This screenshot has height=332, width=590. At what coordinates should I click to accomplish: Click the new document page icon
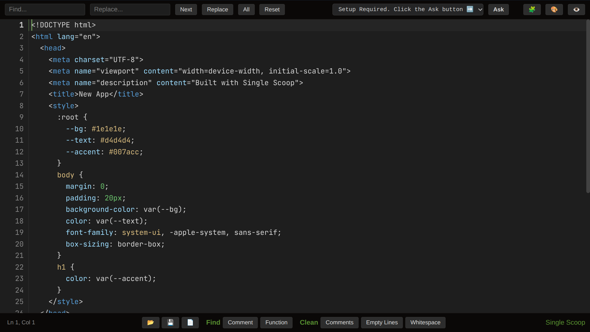190,322
